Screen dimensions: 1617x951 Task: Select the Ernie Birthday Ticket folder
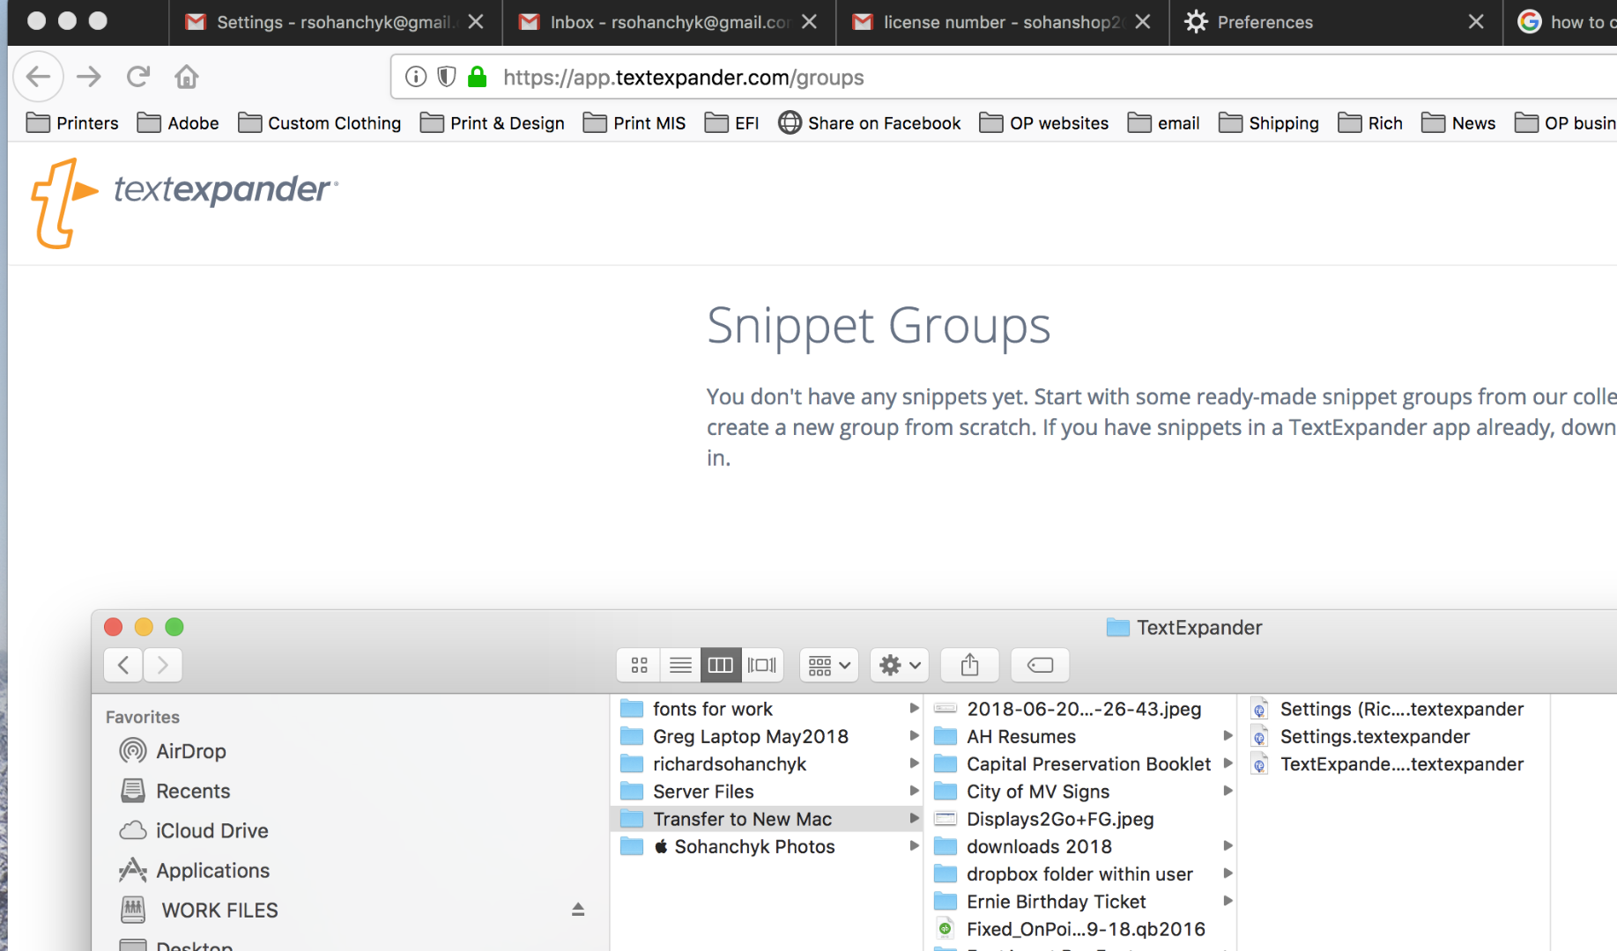click(x=1081, y=902)
